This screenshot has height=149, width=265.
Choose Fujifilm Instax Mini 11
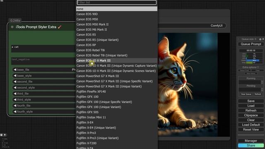(x=117, y=118)
